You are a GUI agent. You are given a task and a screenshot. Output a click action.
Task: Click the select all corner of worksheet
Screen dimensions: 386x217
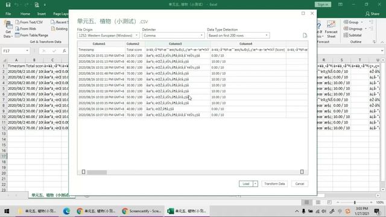click(x=4, y=60)
